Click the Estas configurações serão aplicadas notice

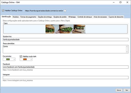(x=36, y=21)
